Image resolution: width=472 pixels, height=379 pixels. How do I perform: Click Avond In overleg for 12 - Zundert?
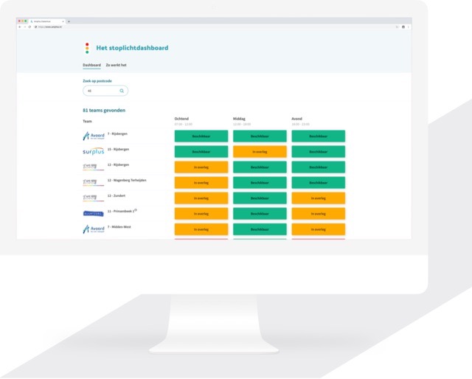318,198
